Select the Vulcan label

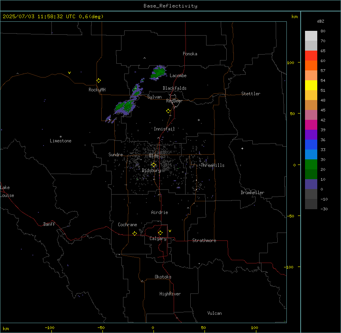click(x=214, y=313)
